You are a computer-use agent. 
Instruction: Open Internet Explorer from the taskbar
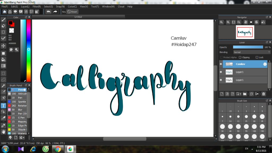[x=33, y=149]
